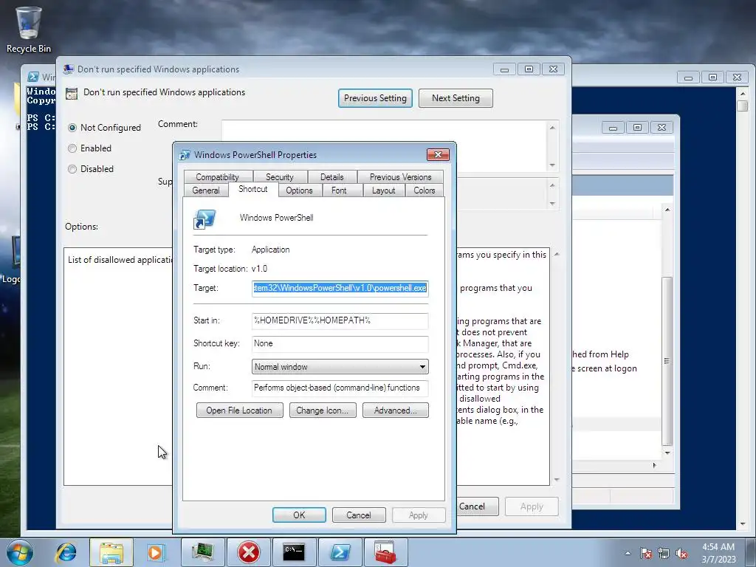Go to Previous Setting
Image resolution: width=756 pixels, height=567 pixels.
pyautogui.click(x=375, y=98)
